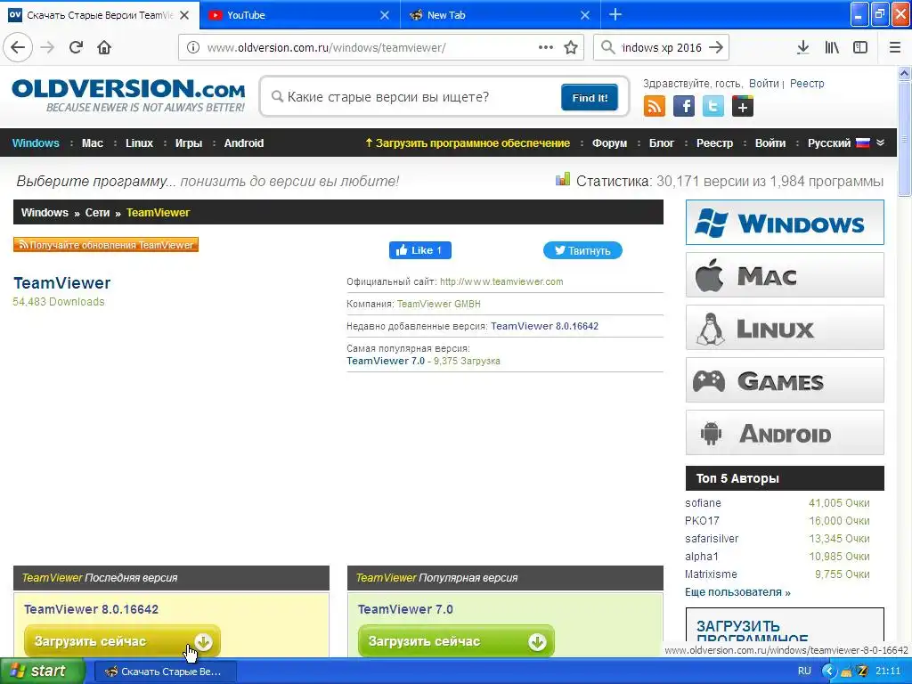The width and height of the screenshot is (912, 684).
Task: Select Mac in the site navigation
Action: pos(93,143)
